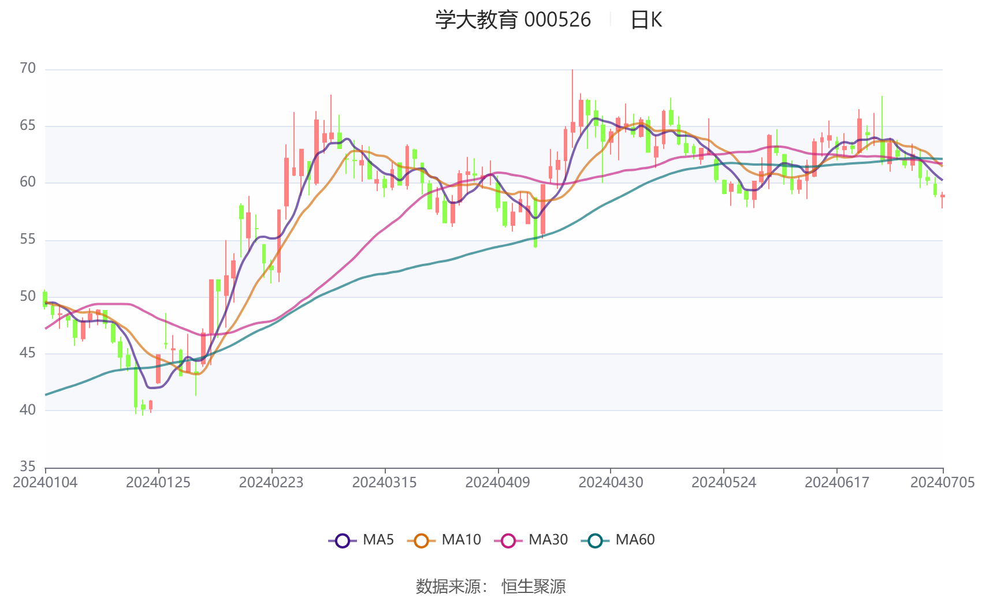Image resolution: width=982 pixels, height=597 pixels.
Task: Click the MA60 legend text label
Action: (x=635, y=540)
